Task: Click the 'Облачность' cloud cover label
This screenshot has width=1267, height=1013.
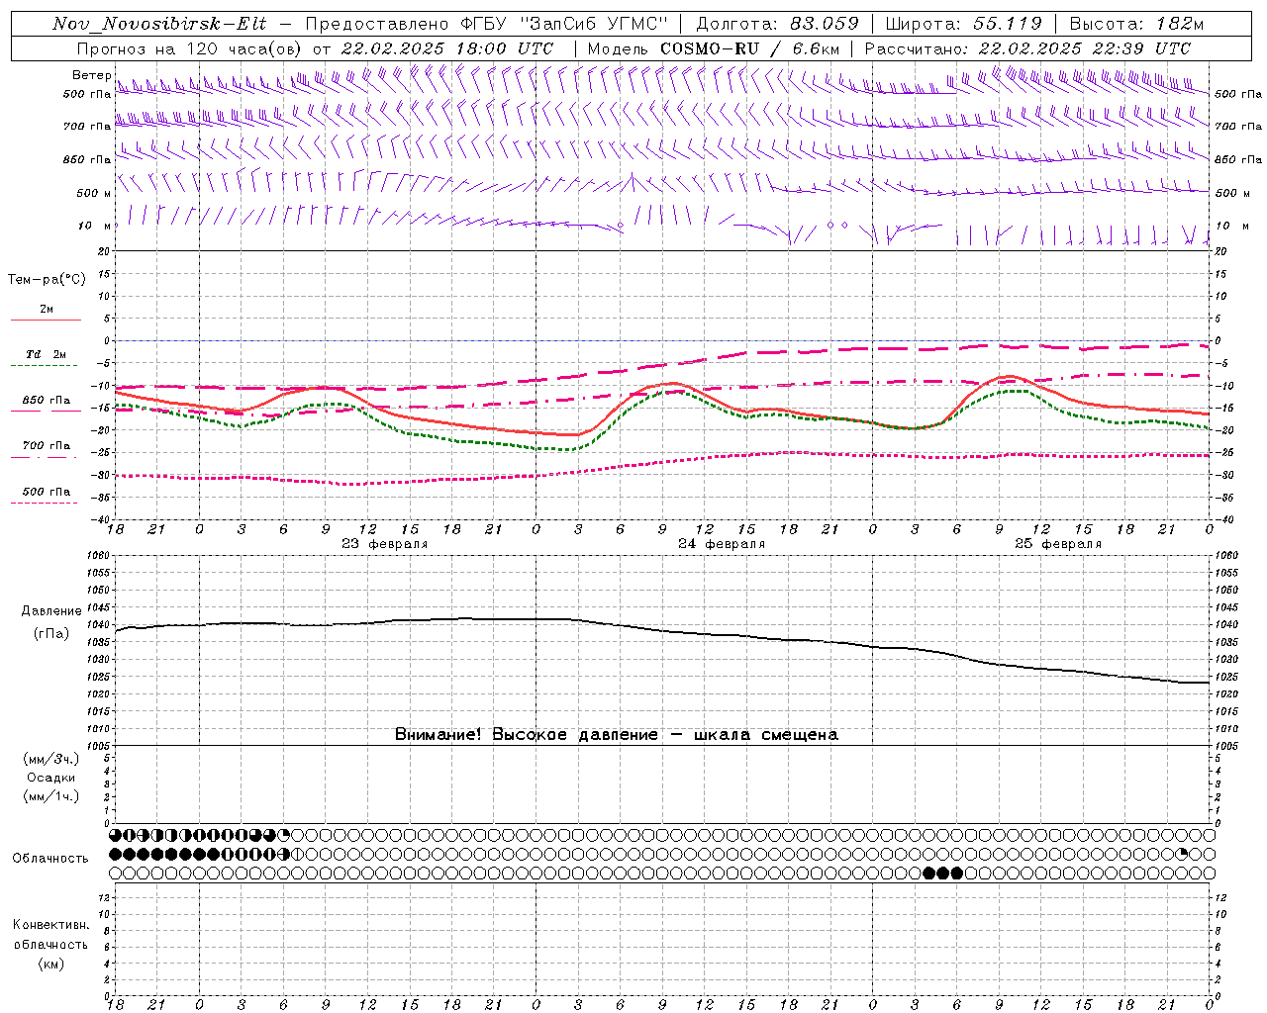Action: (x=50, y=858)
